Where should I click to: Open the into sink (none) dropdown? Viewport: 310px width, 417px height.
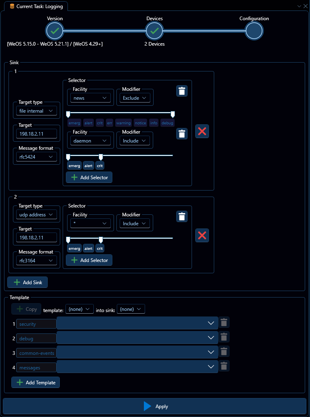click(x=131, y=309)
